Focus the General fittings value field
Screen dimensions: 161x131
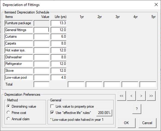coord(41,30)
